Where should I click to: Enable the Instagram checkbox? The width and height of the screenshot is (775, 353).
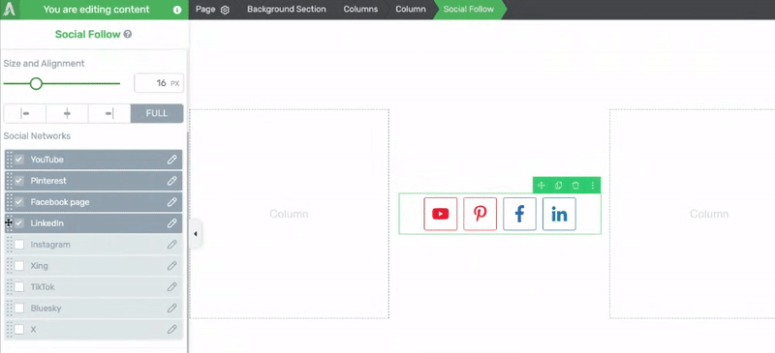[x=19, y=245]
